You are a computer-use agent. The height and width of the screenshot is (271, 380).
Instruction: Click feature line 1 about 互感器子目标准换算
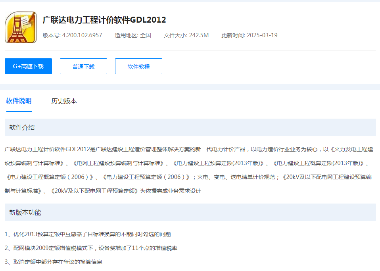click(x=88, y=234)
